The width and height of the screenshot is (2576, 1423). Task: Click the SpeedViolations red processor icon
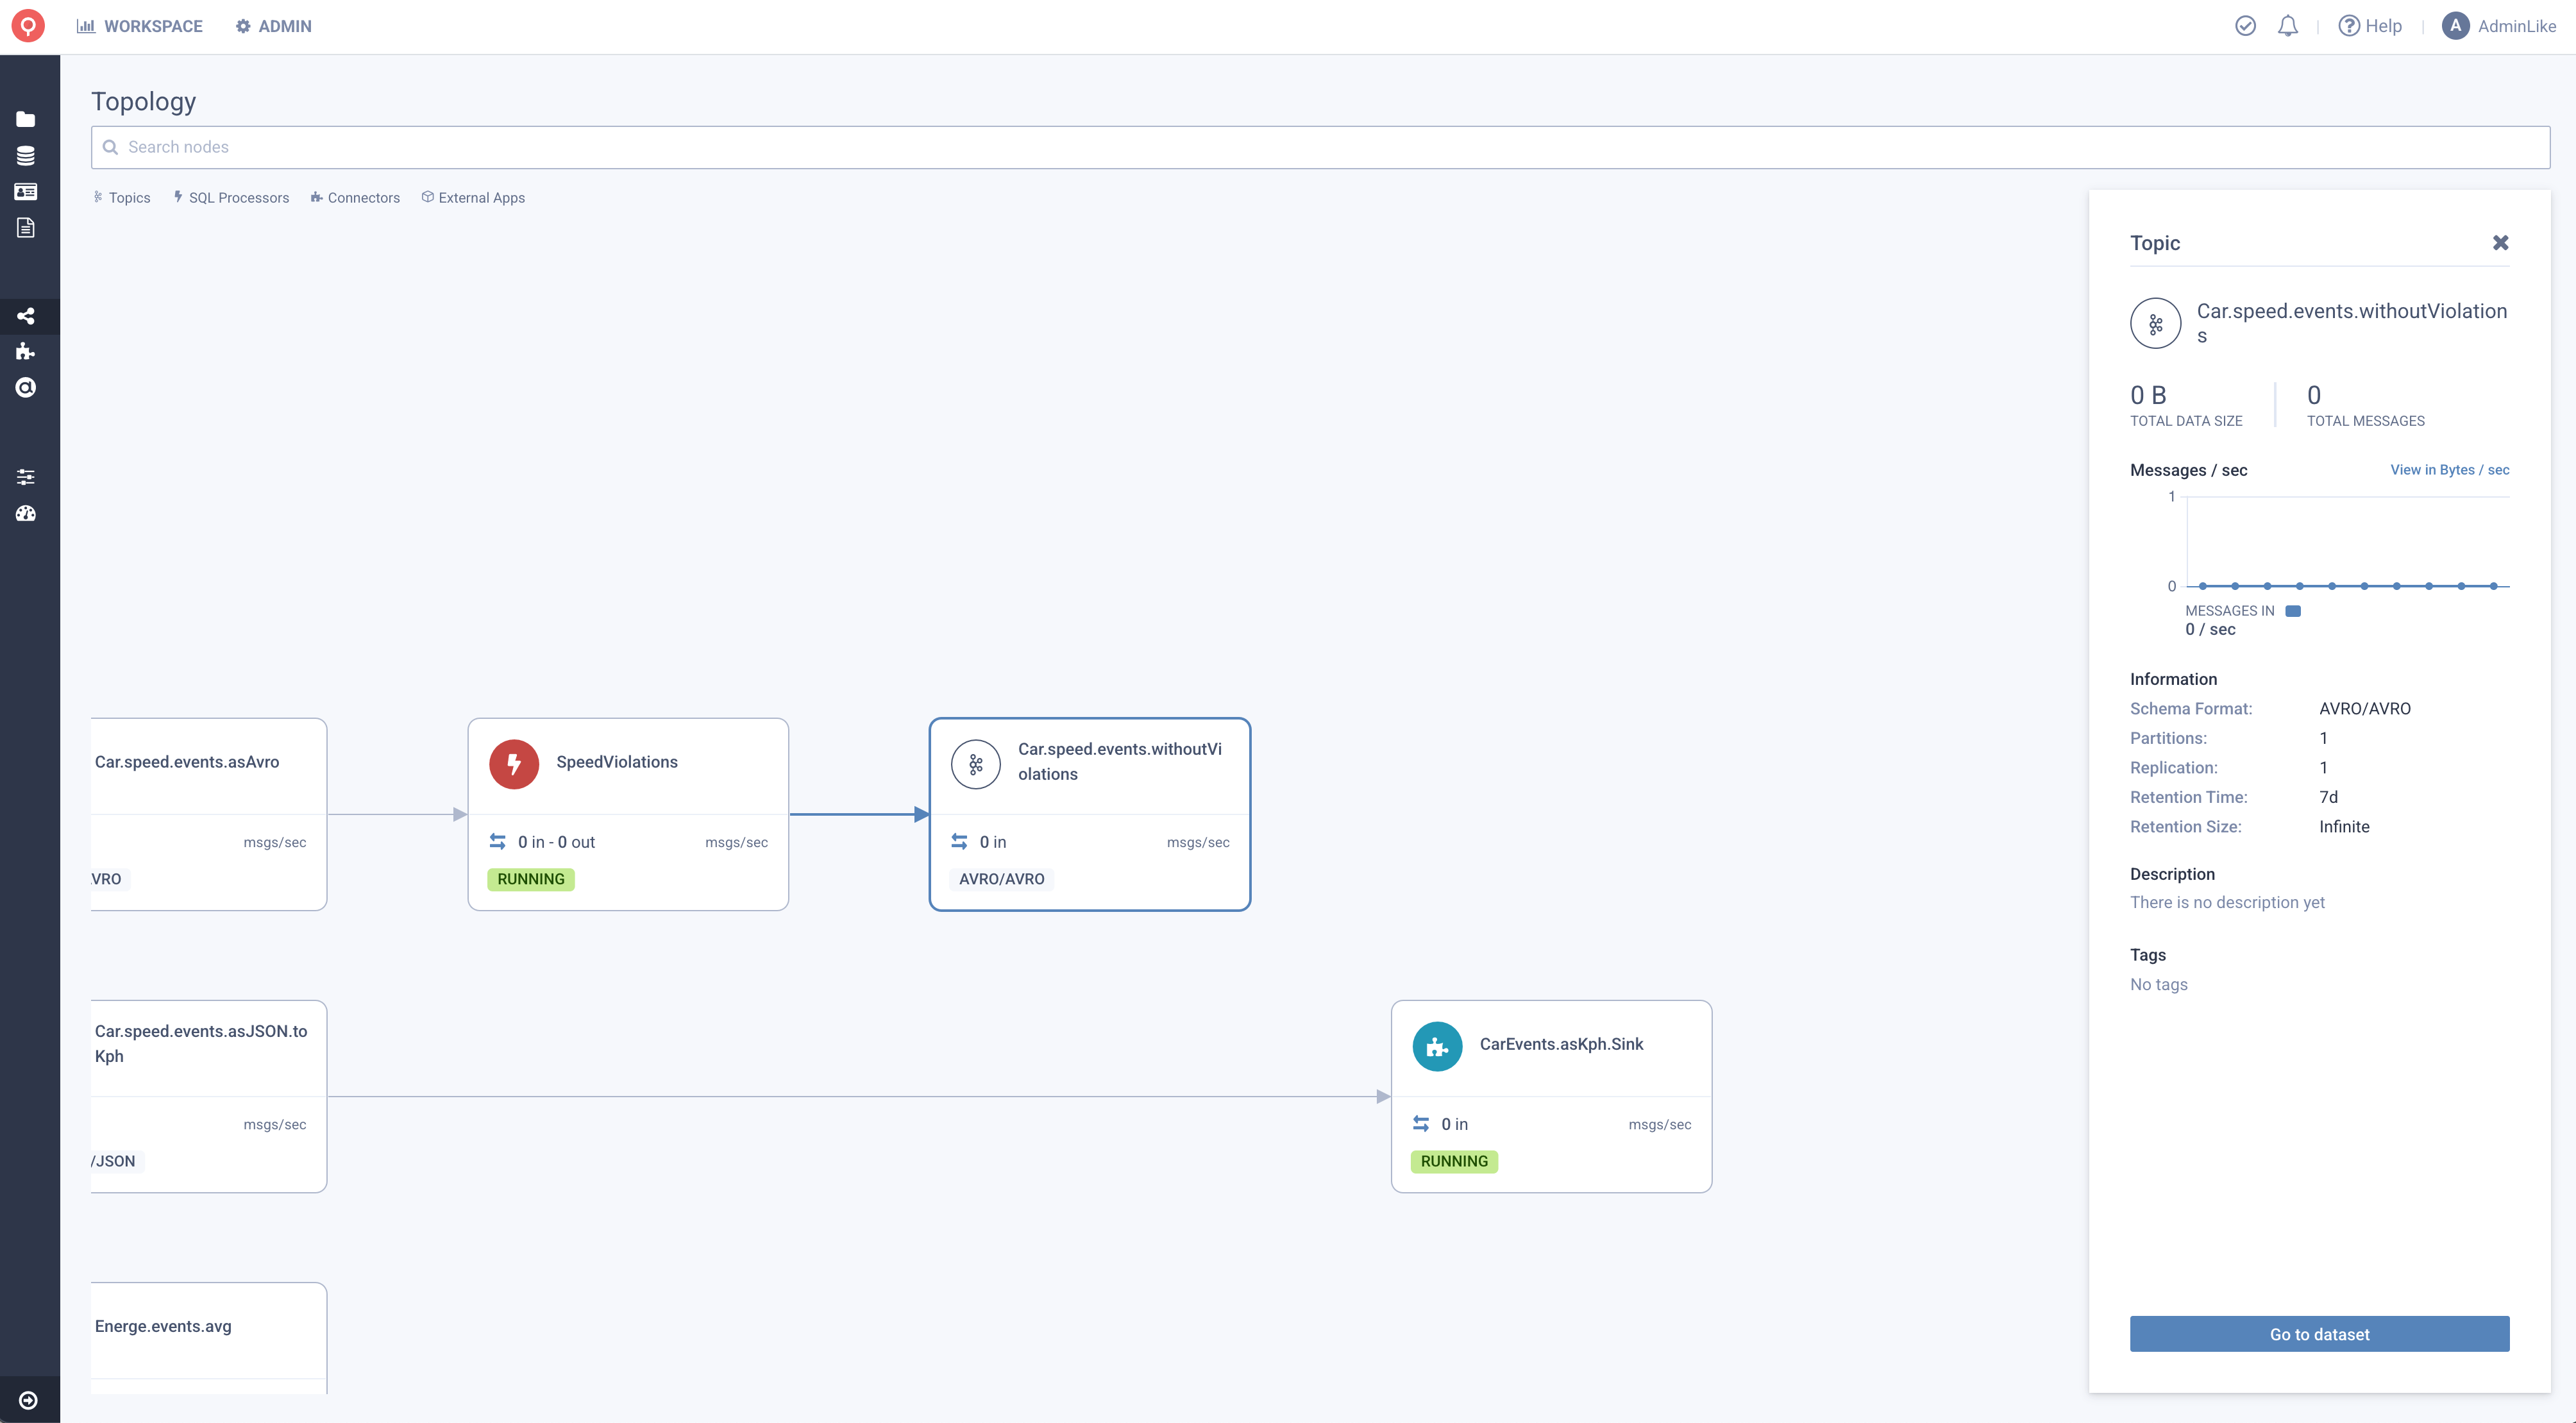[514, 764]
